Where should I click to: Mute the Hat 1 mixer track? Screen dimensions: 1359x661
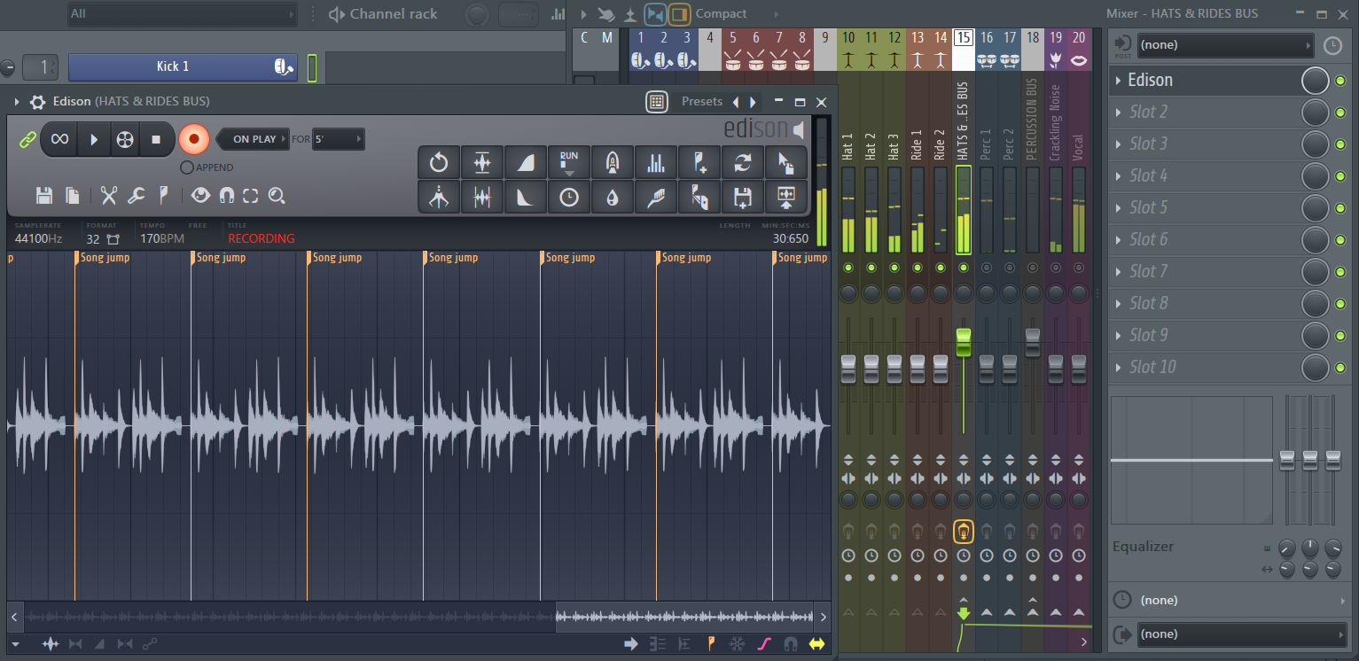tap(848, 268)
